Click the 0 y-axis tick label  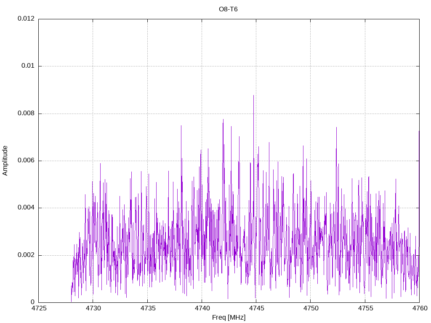pyautogui.click(x=33, y=302)
